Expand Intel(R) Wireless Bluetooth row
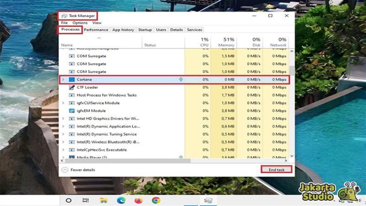 point(63,142)
